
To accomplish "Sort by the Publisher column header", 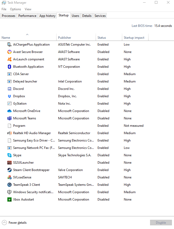I will click(x=76, y=37).
